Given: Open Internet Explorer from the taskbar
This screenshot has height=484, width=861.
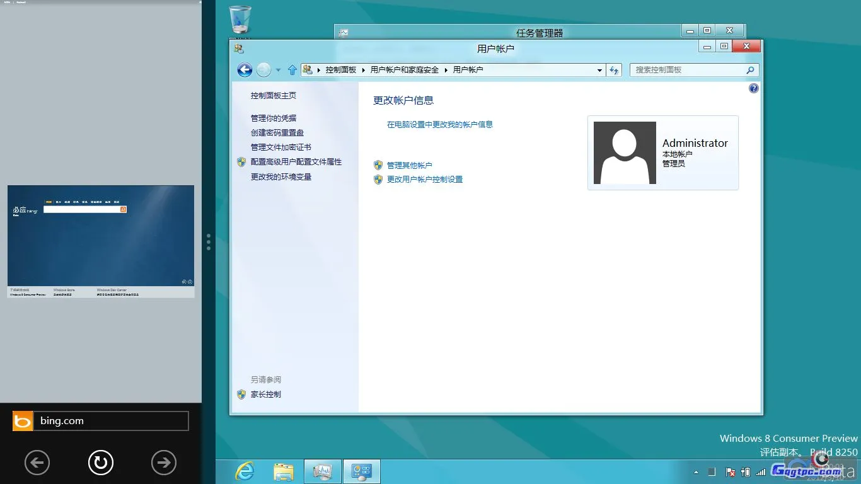Looking at the screenshot, I should pos(244,471).
